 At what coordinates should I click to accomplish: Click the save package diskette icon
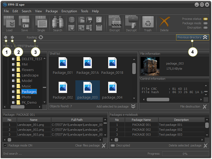coord(89,20)
